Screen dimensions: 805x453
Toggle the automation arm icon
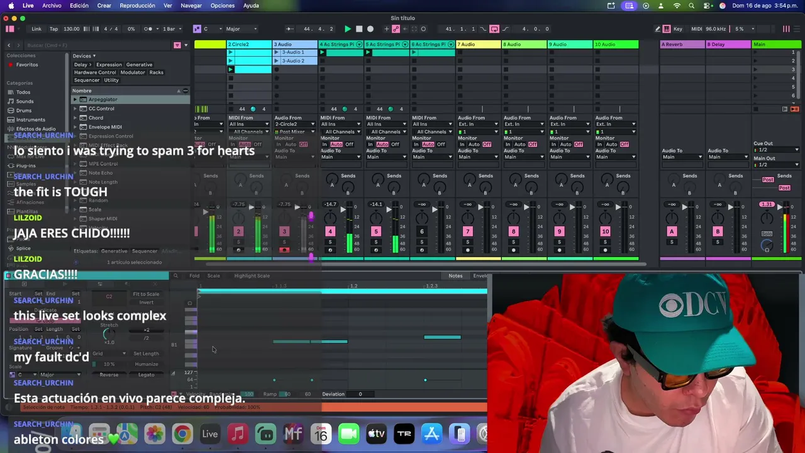396,29
